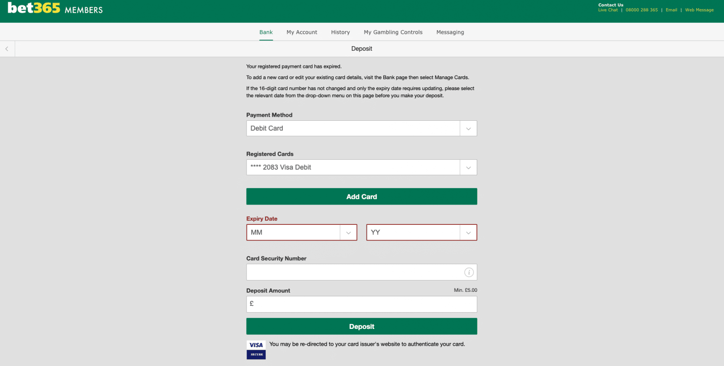Click the bet365 Members logo
The height and width of the screenshot is (366, 724).
pos(55,9)
